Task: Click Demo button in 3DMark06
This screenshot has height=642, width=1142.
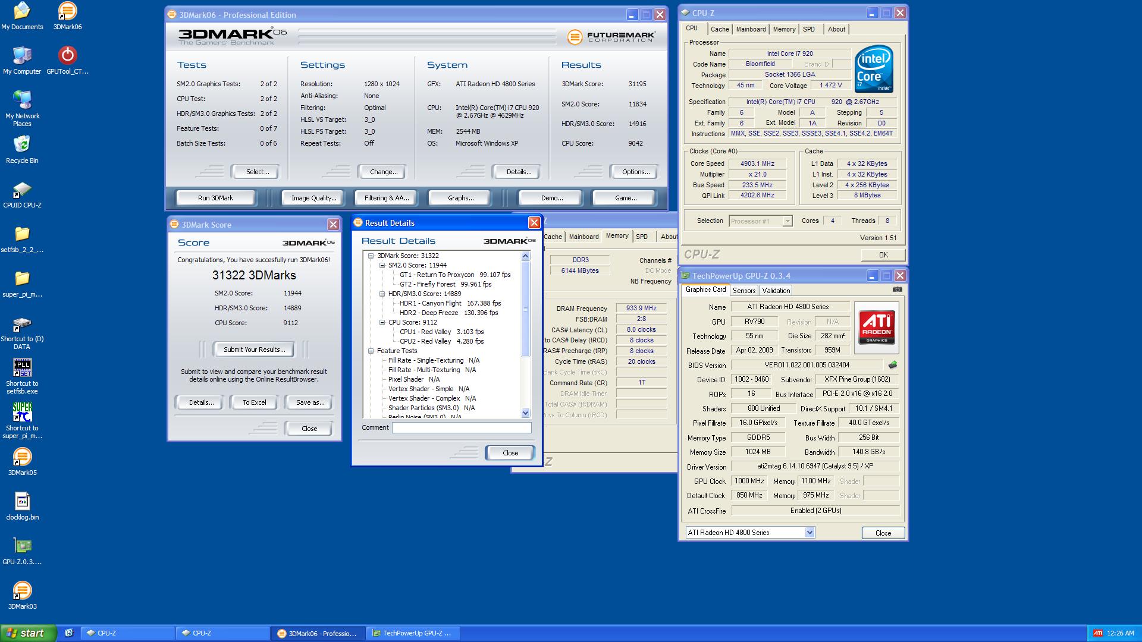Action: (552, 198)
